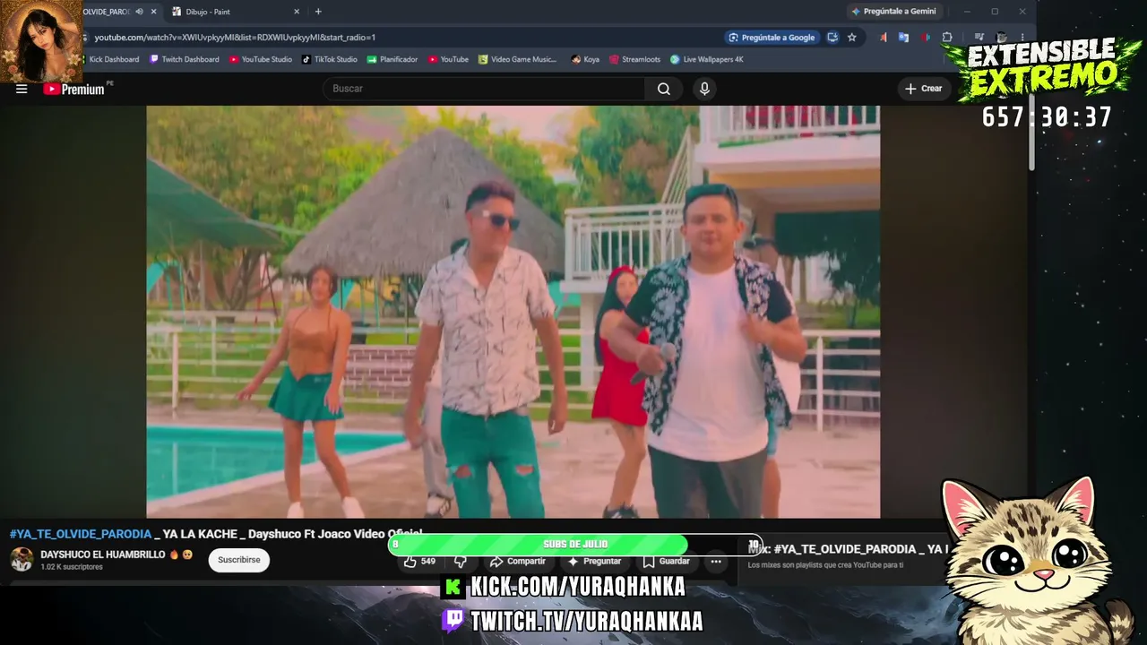Open the YouTube bookmark
This screenshot has height=645, width=1147.
click(448, 60)
